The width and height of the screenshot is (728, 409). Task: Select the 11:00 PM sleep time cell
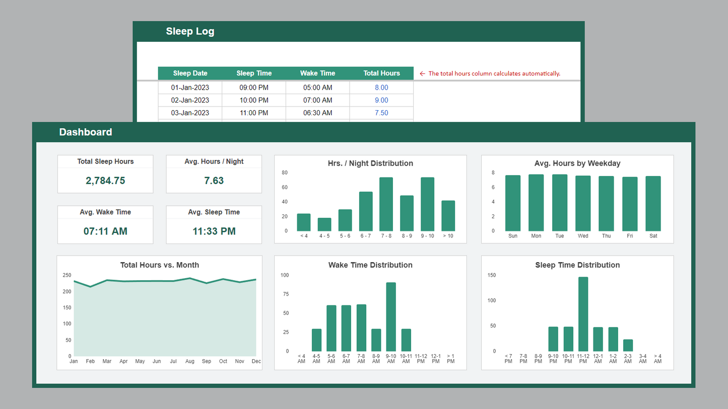[254, 113]
